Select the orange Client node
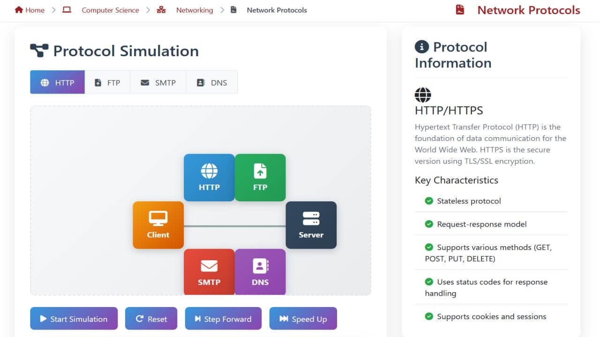Viewport: 600px width, 337px height. coord(158,225)
